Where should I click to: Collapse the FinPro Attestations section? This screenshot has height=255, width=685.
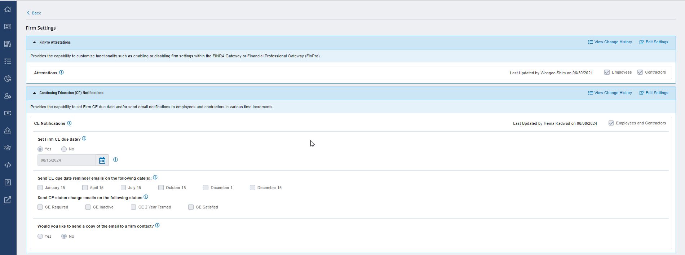(x=35, y=42)
